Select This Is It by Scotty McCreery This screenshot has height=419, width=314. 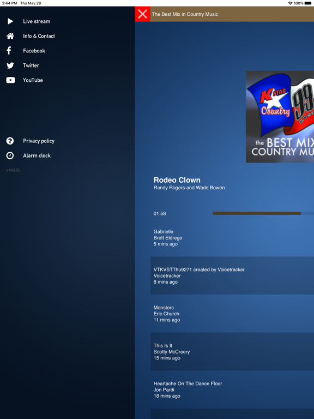232,351
